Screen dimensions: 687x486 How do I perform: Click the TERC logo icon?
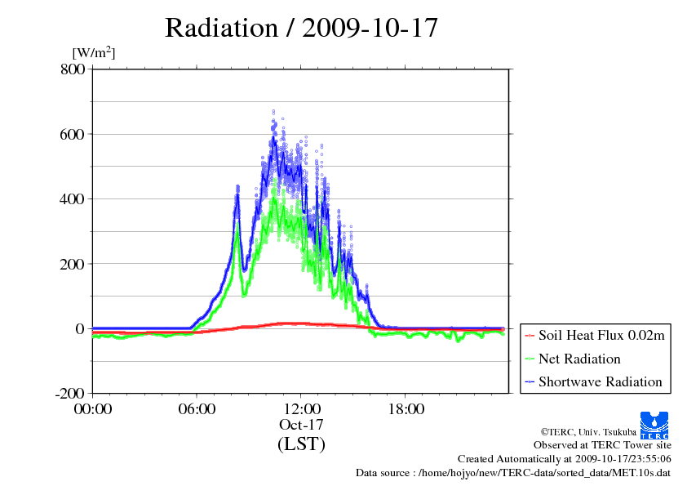click(x=654, y=425)
